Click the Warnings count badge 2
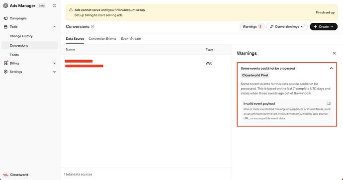The width and height of the screenshot is (343, 180). click(260, 27)
